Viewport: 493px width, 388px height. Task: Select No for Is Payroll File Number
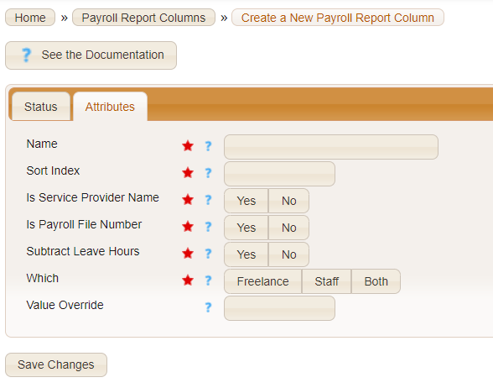288,228
